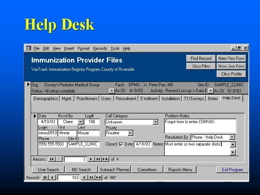Open the Reports Menu button
Image resolution: width=260 pixels, height=195 pixels.
[x=180, y=170]
